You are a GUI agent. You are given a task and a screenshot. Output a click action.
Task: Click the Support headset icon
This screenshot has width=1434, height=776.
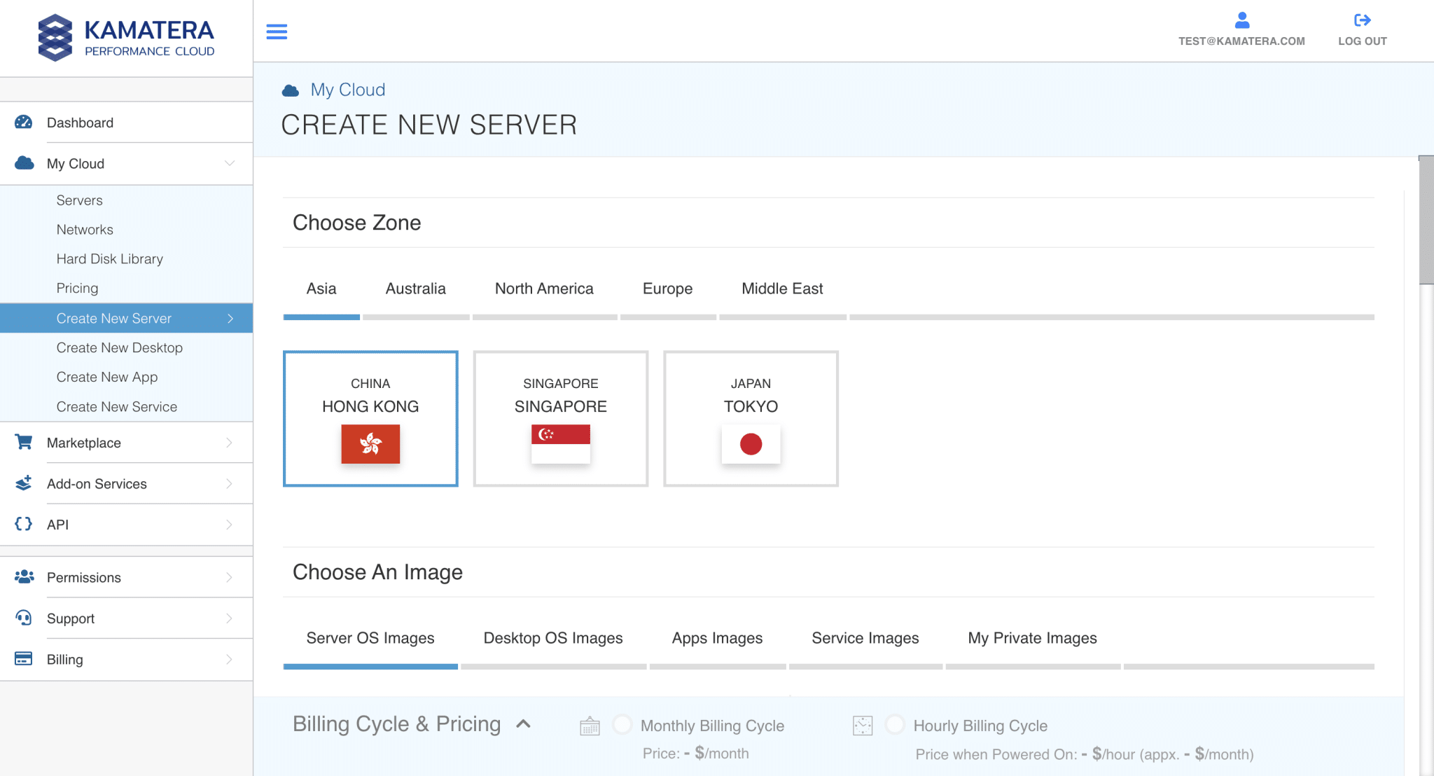click(23, 618)
